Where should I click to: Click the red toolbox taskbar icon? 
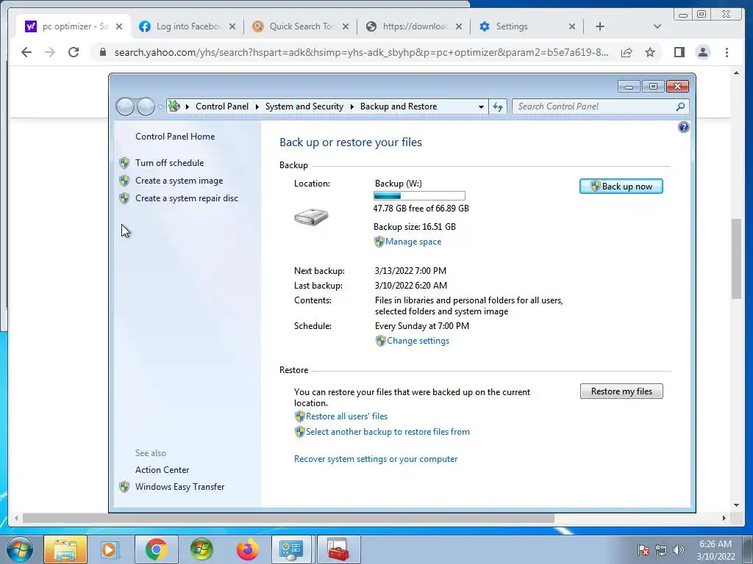(338, 549)
